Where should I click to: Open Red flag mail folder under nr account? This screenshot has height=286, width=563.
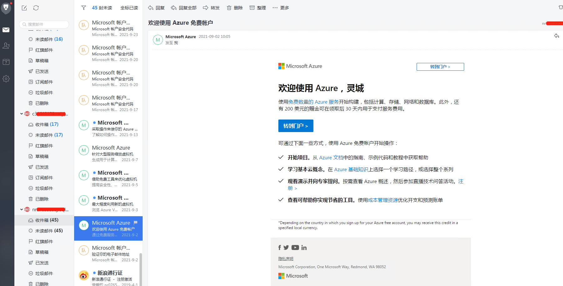point(44,242)
